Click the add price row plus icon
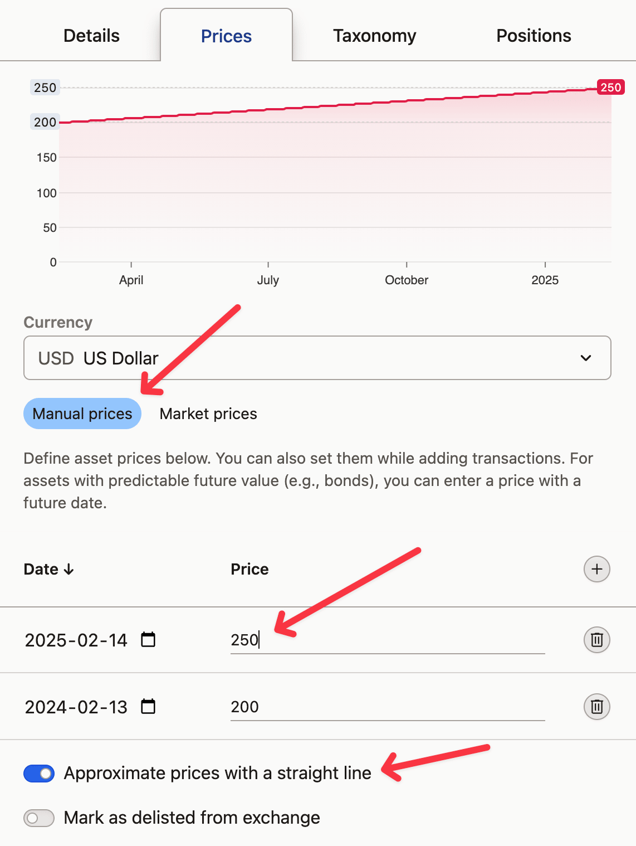The image size is (636, 846). coord(596,569)
